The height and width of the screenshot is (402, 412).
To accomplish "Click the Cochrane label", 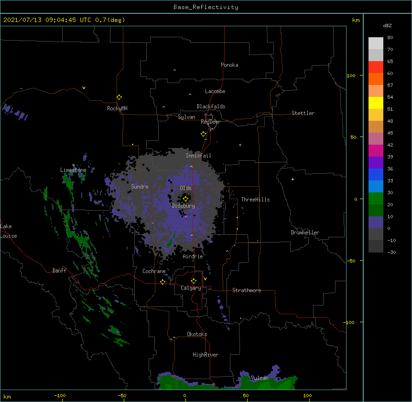I will pos(154,271).
